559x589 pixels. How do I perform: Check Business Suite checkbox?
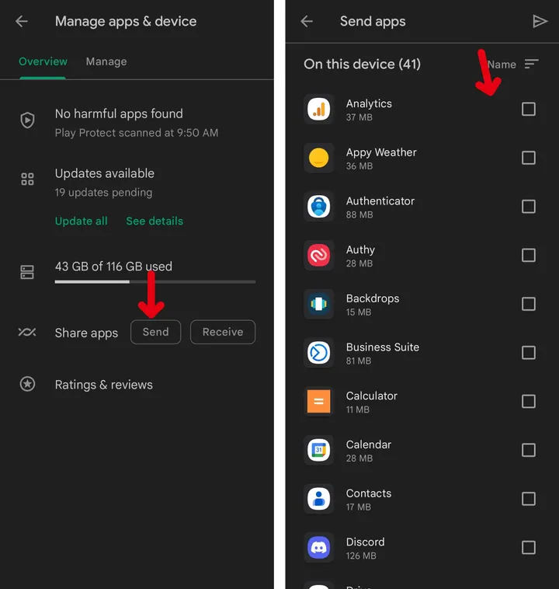[529, 353]
